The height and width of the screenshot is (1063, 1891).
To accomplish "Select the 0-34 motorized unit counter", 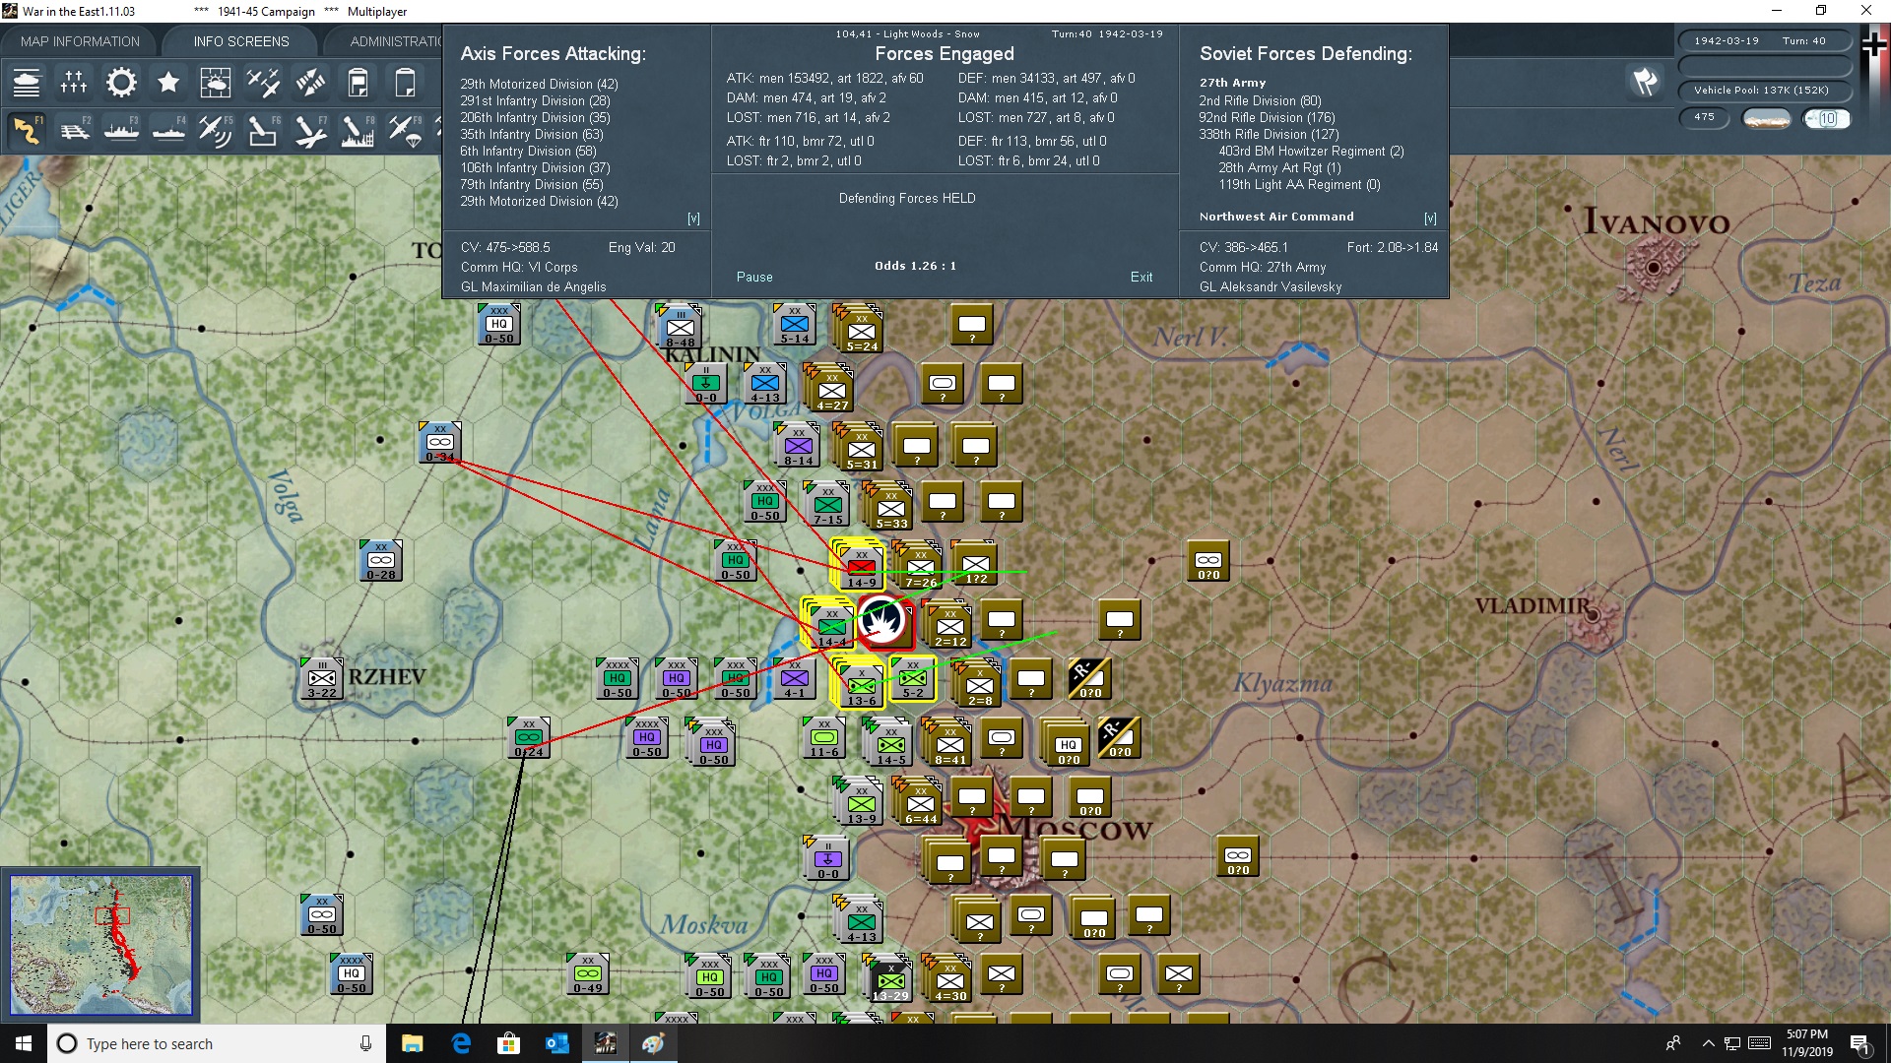I will (x=440, y=442).
